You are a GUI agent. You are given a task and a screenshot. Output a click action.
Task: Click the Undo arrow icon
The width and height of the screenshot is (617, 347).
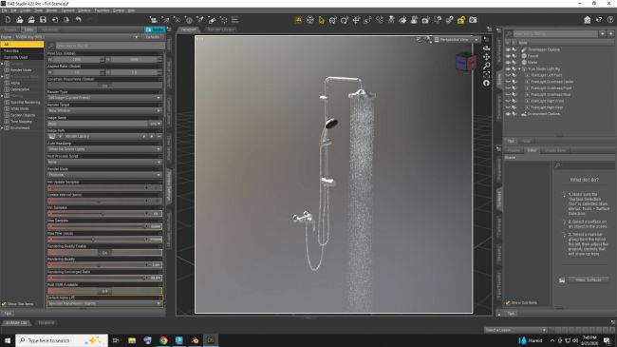(78, 20)
